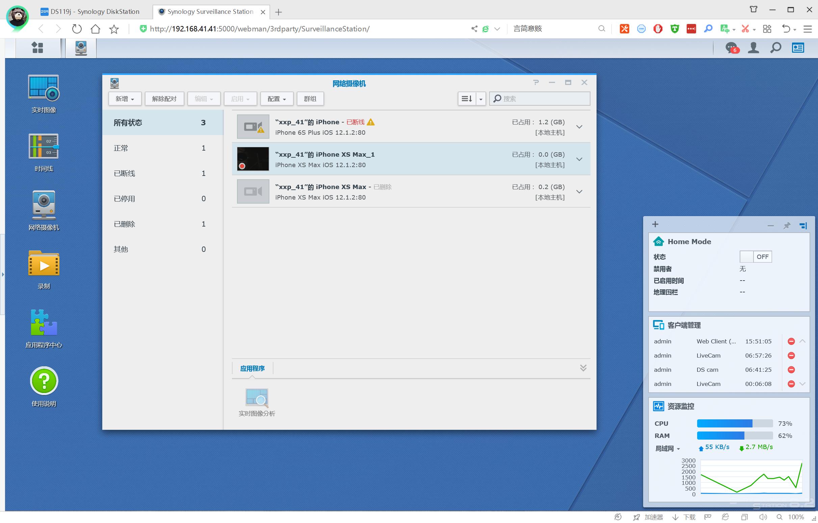This screenshot has width=818, height=523.
Task: Open the 录制 Recording desktop icon
Action: (44, 263)
